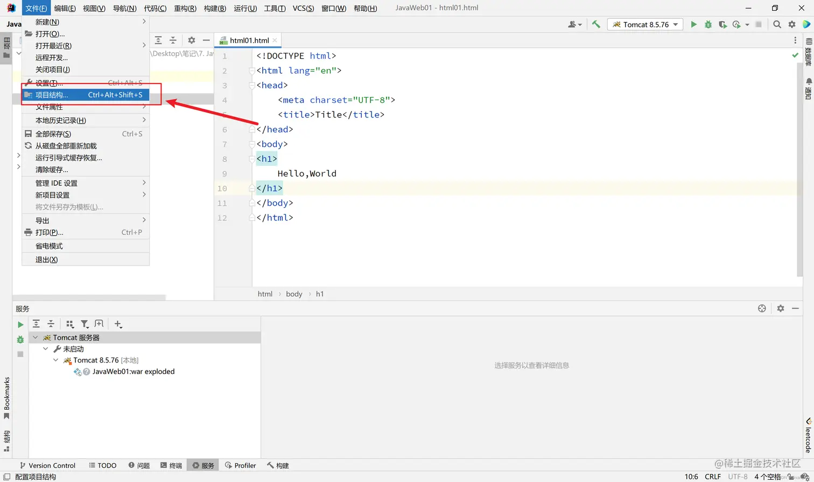Viewport: 814px width, 482px height.
Task: Expand the 打开最近(R) submenu
Action: 86,46
